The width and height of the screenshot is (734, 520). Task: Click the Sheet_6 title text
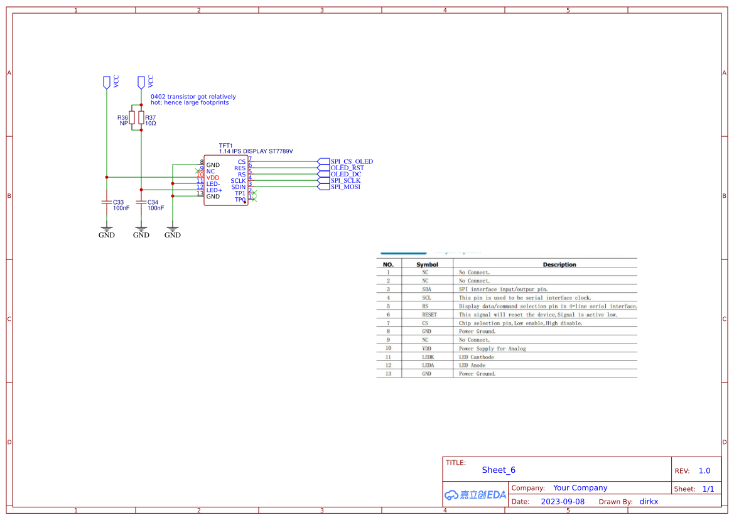click(x=499, y=470)
